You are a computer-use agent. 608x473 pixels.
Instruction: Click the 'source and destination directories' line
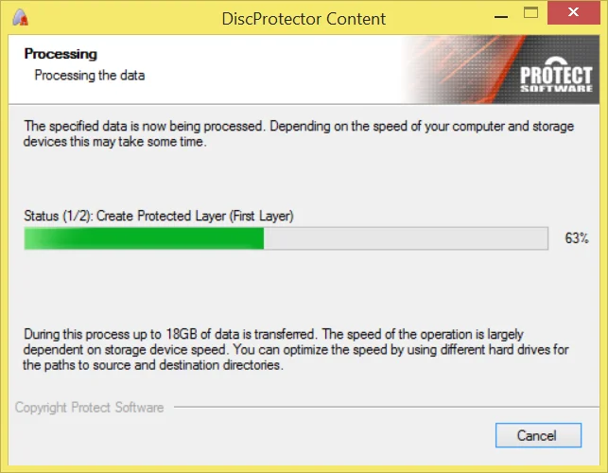[x=153, y=365]
